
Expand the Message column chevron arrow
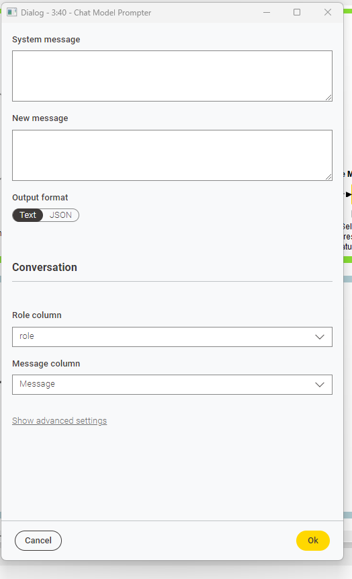pyautogui.click(x=320, y=385)
